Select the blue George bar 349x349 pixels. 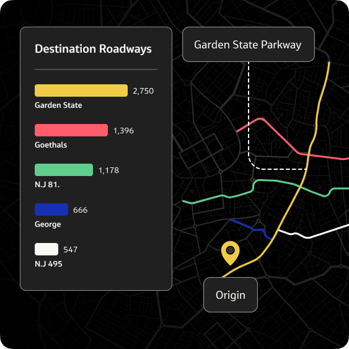51,210
